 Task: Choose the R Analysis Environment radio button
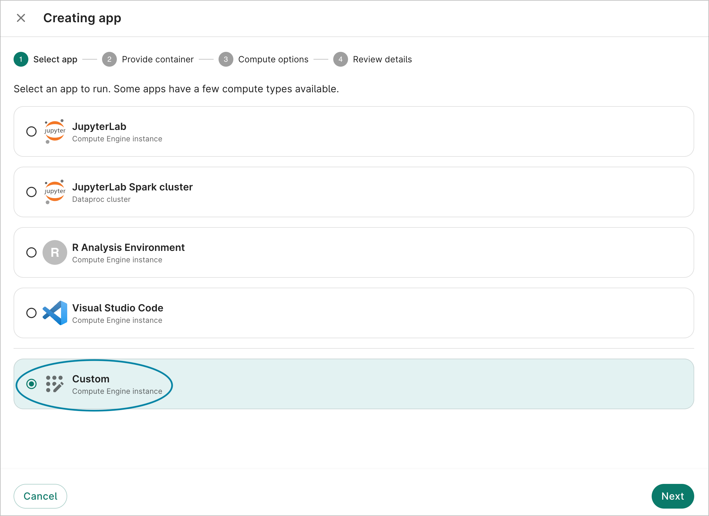31,252
